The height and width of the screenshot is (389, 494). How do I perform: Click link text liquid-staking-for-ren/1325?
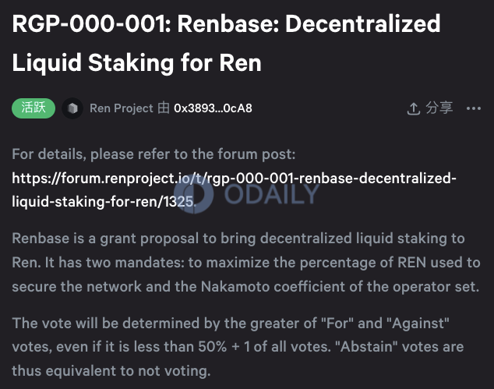click(104, 202)
